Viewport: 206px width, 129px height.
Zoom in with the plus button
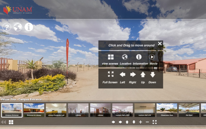pyautogui.click(x=141, y=122)
